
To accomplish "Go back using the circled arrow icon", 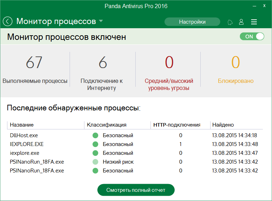I will (8, 22).
